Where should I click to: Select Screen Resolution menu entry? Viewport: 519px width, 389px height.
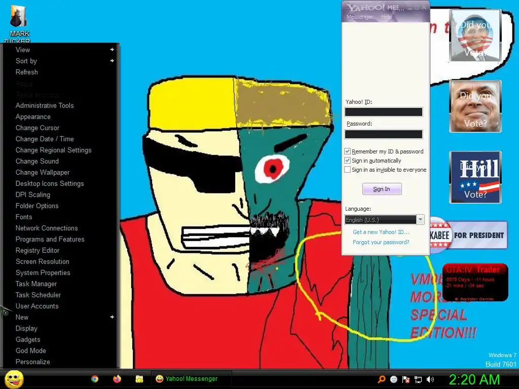click(x=60, y=261)
